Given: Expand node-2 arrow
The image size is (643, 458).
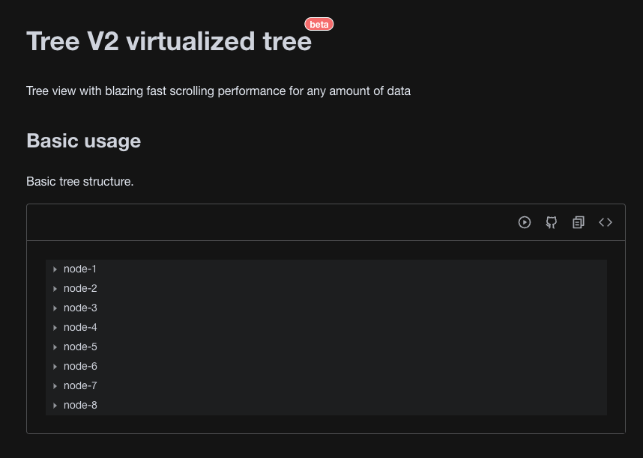Looking at the screenshot, I should click(55, 289).
